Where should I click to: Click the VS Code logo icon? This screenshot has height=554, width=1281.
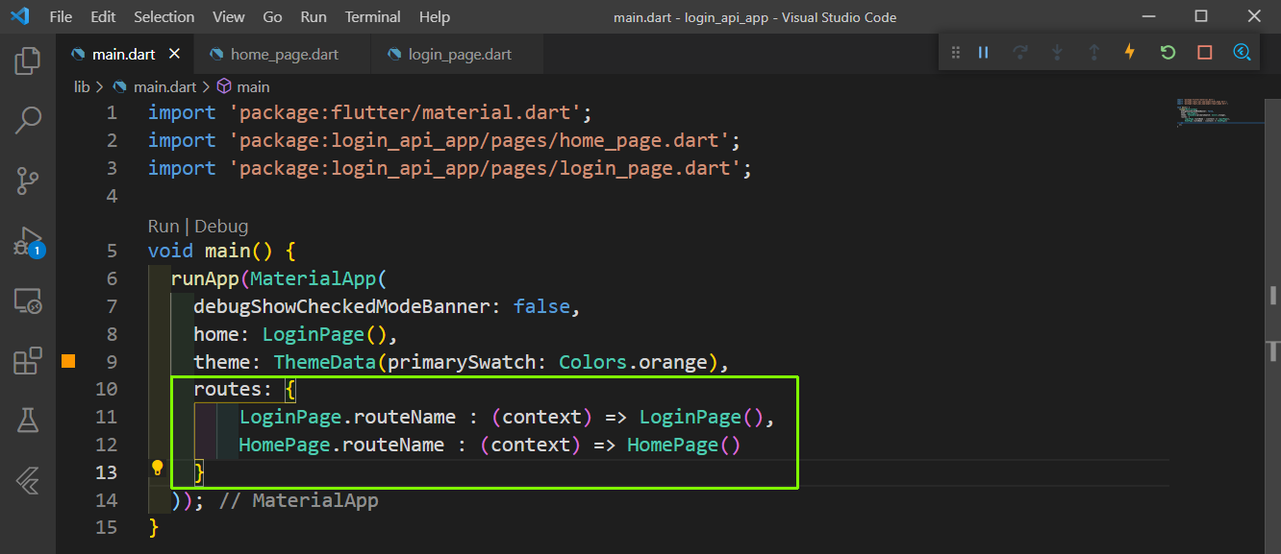(x=19, y=16)
